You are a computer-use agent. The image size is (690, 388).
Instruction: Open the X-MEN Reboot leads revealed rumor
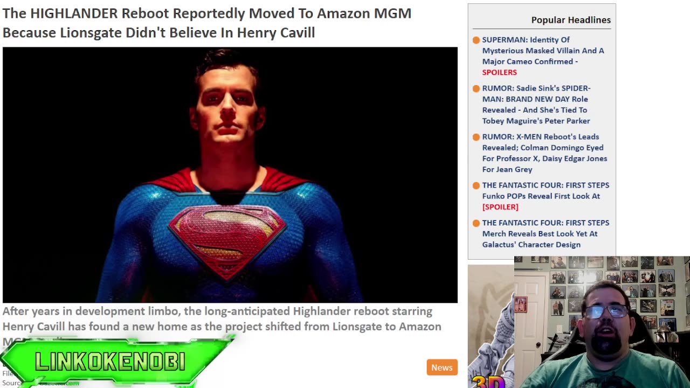[x=544, y=153]
